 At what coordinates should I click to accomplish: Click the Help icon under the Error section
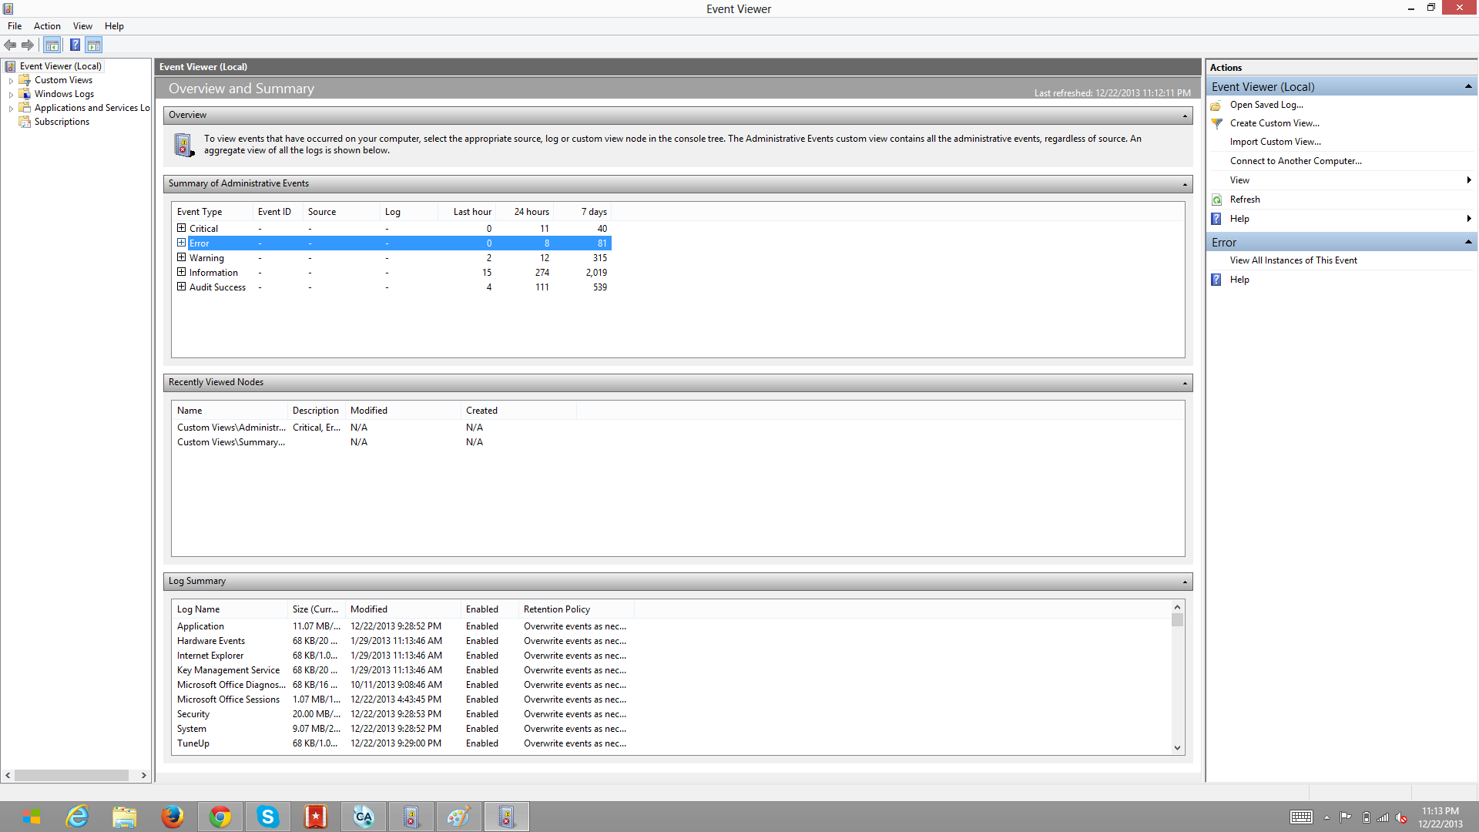coord(1216,280)
